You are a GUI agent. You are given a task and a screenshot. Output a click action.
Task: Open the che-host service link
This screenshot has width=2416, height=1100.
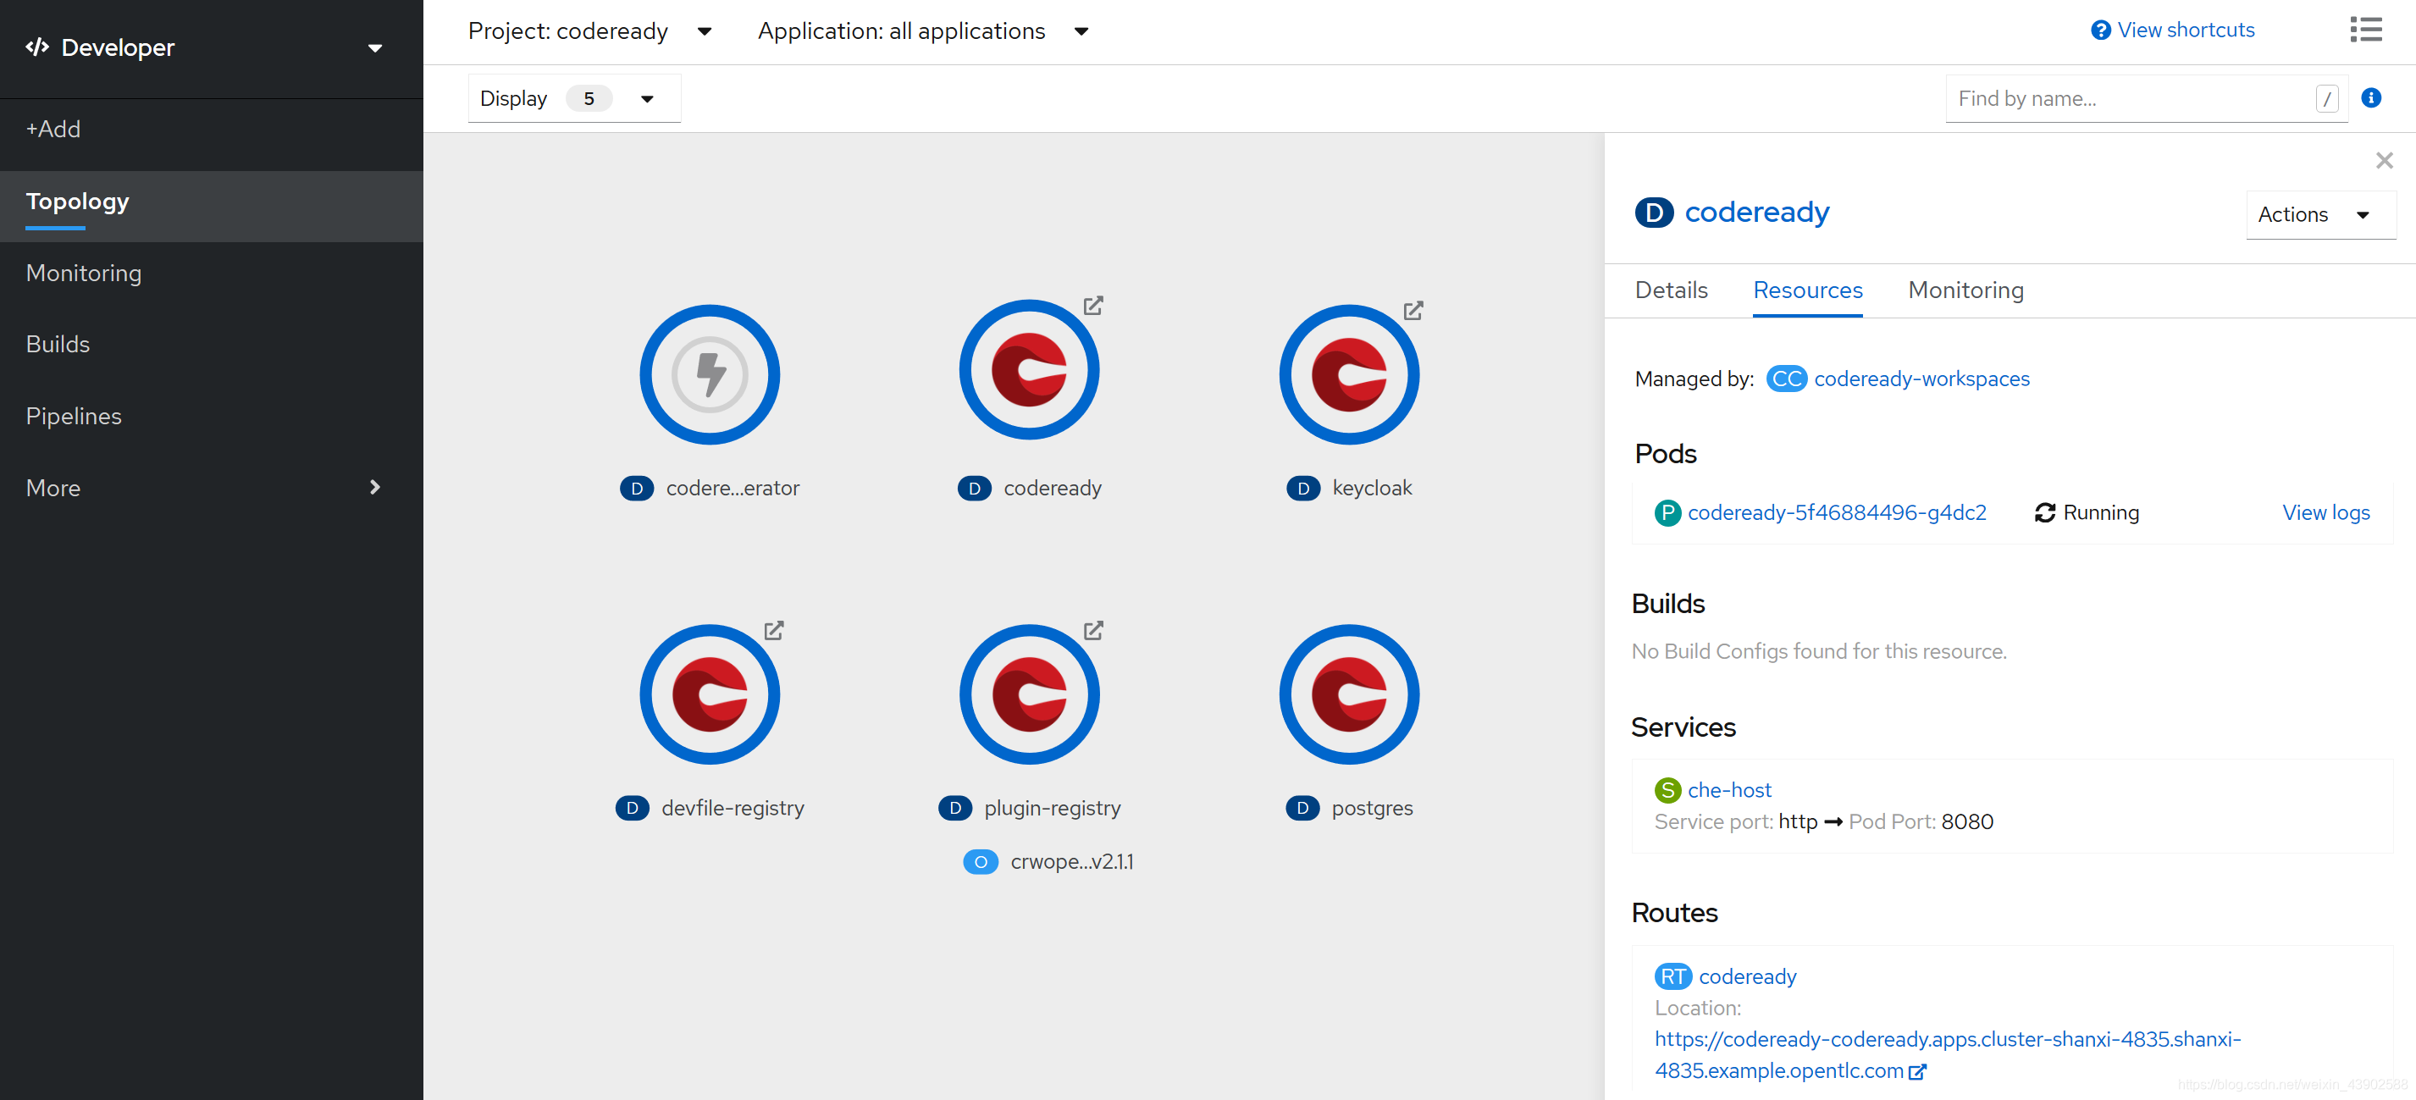pyautogui.click(x=1728, y=791)
